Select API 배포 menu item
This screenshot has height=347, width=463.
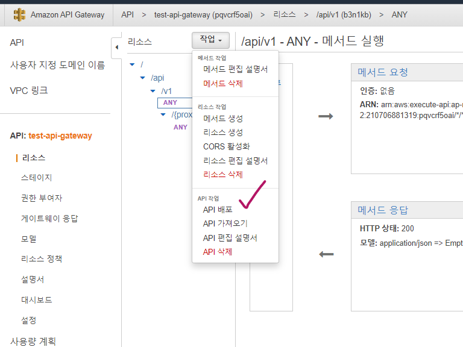pos(218,210)
